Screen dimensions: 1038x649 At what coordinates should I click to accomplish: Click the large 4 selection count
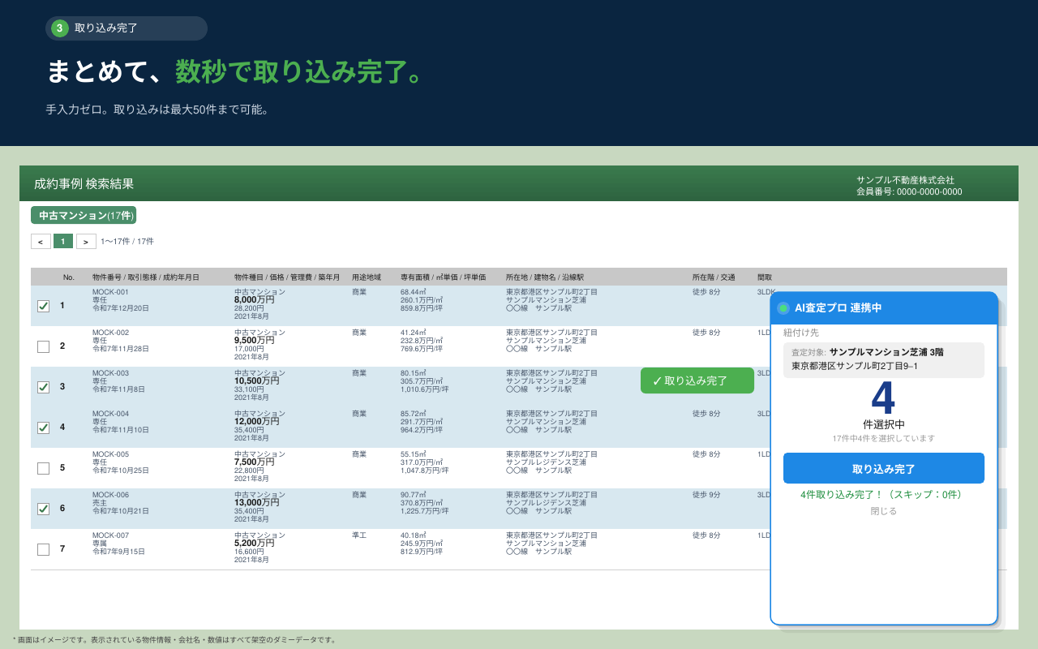[x=883, y=398]
